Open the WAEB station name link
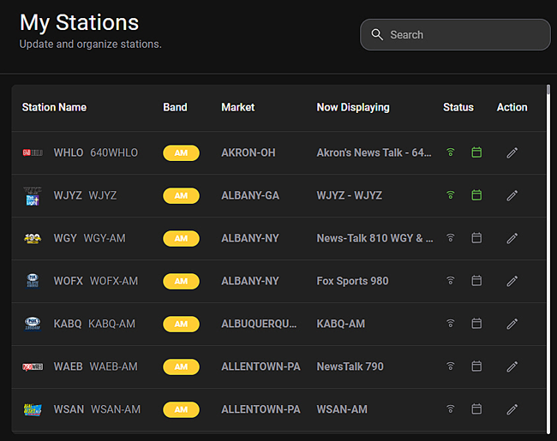 pyautogui.click(x=69, y=367)
